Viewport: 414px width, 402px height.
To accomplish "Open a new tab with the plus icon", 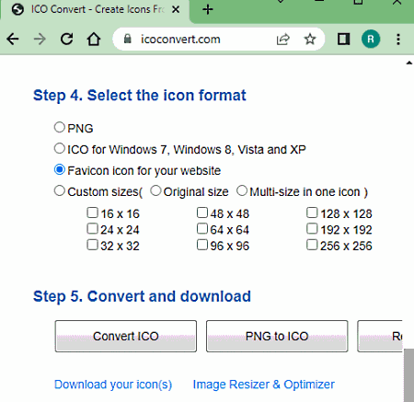I will pos(208,9).
